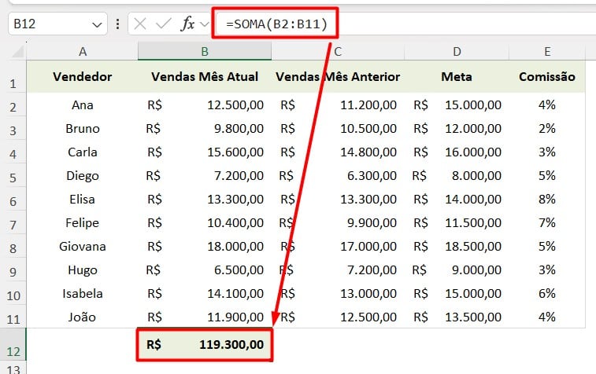Image resolution: width=596 pixels, height=374 pixels.
Task: Select the cell with Felipe
Action: [83, 222]
